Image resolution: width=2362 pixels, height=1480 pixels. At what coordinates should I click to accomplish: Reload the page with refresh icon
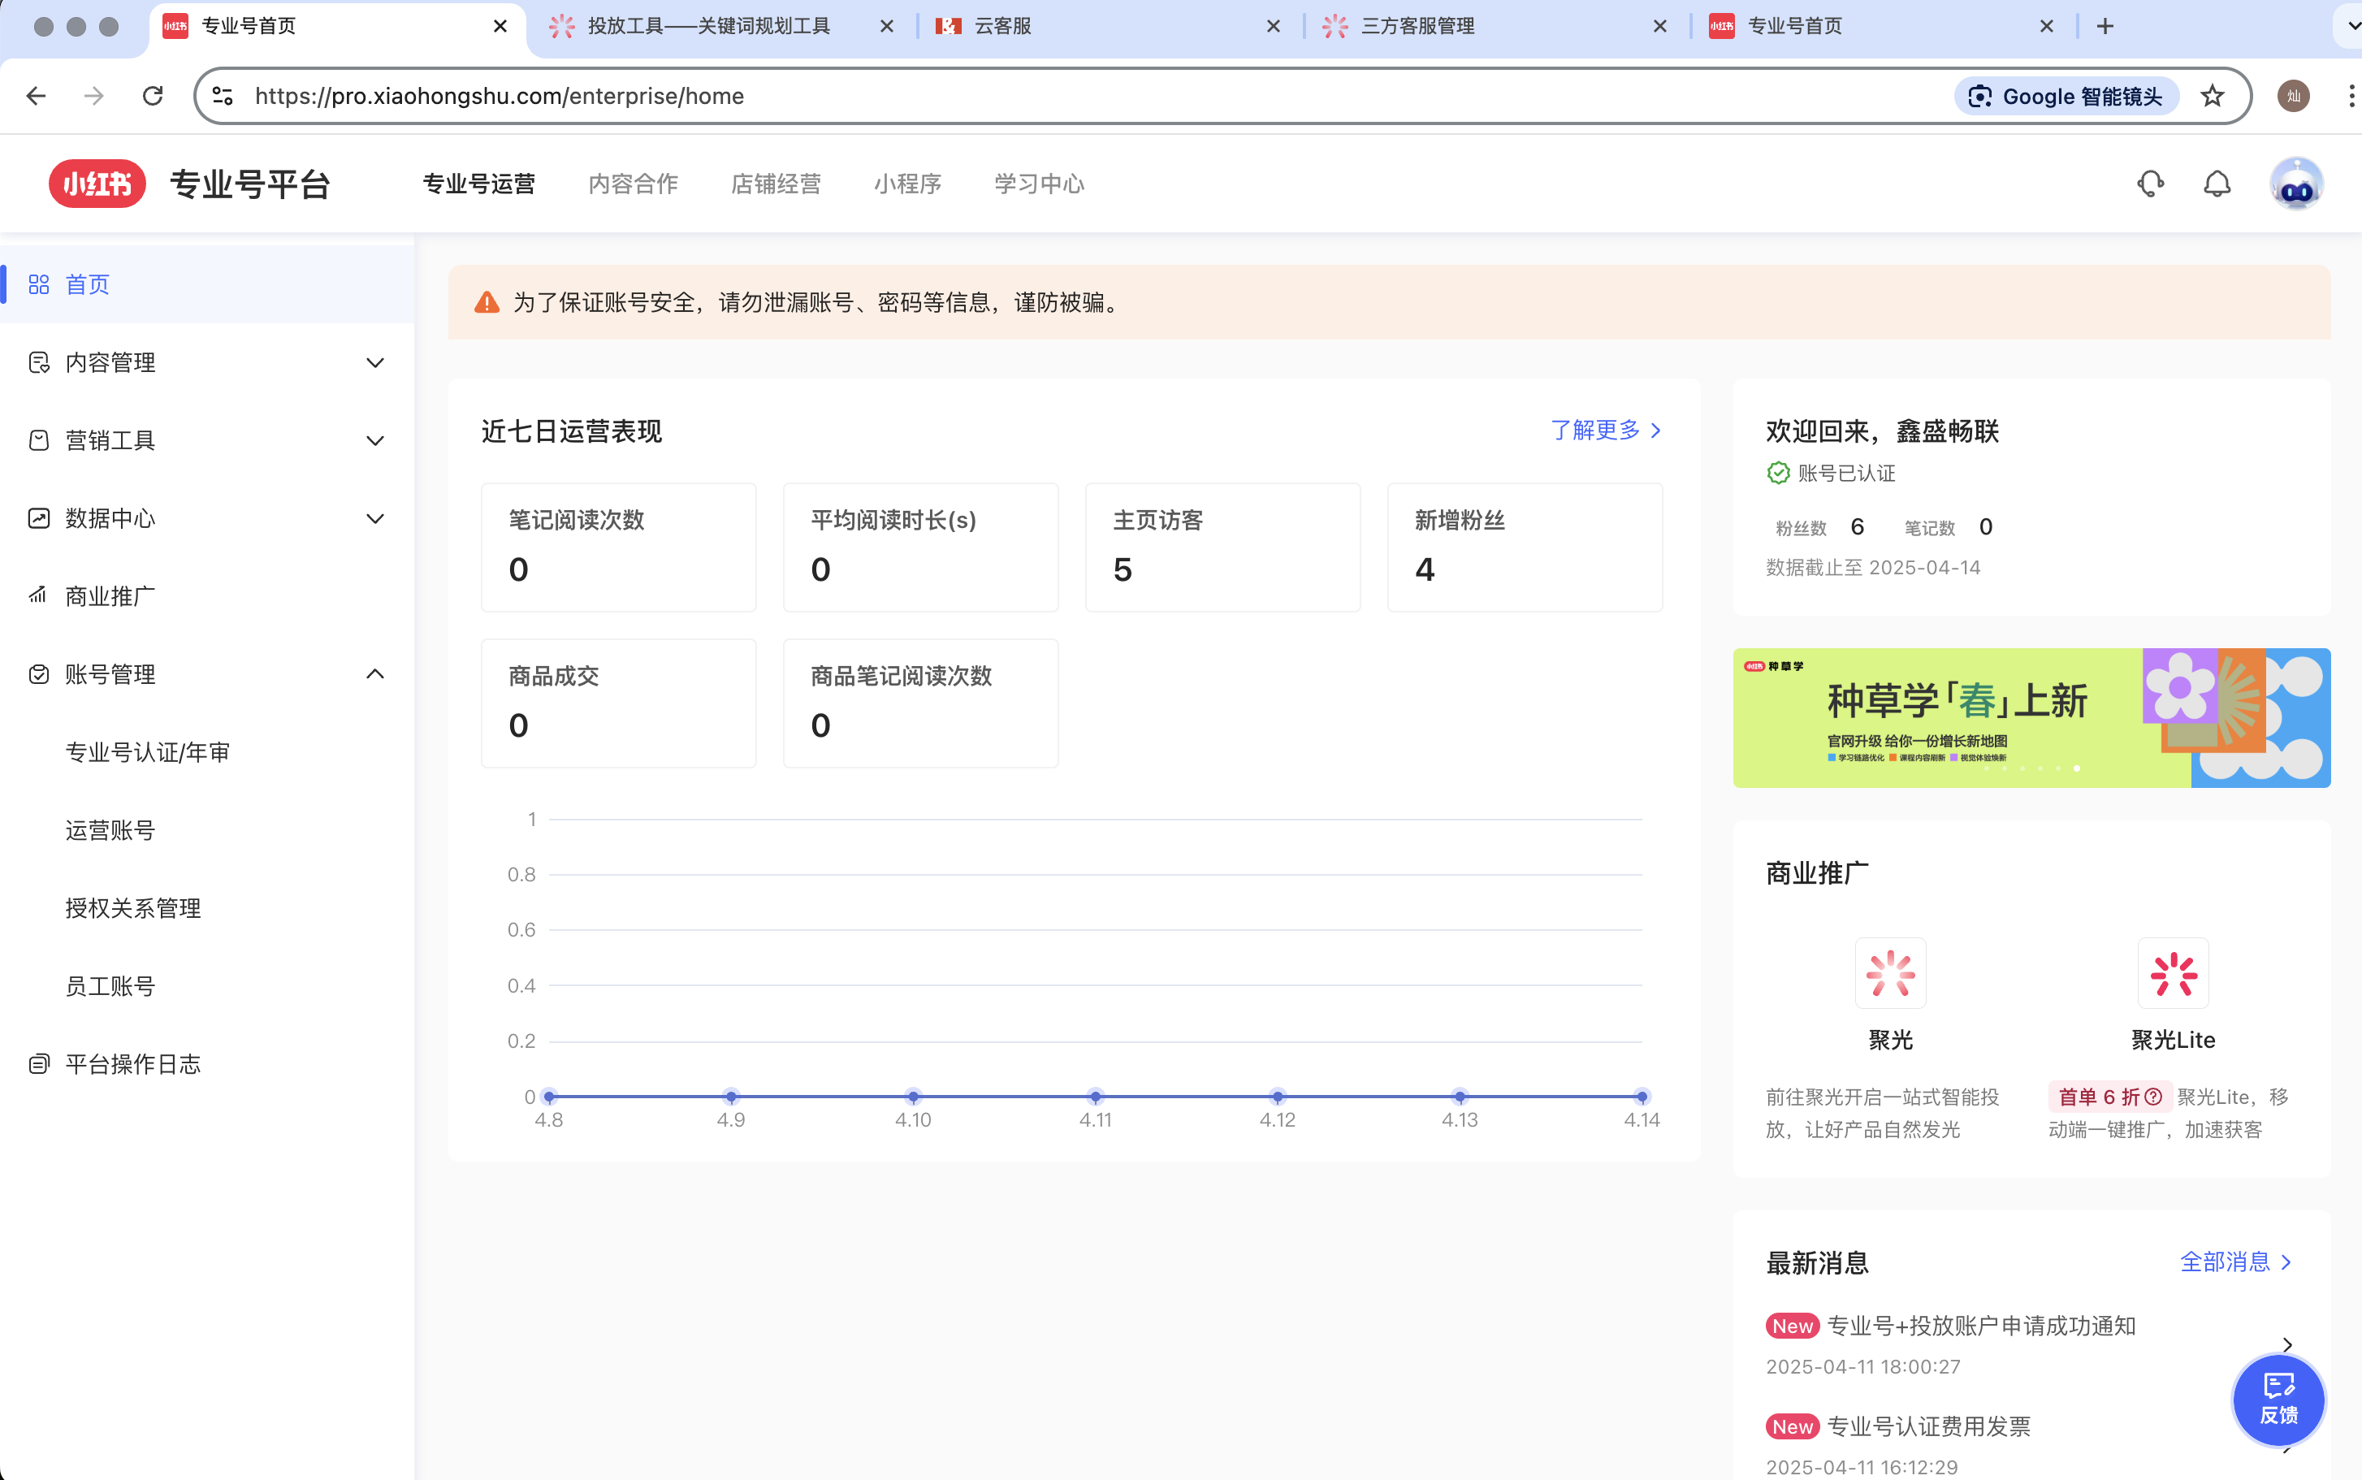153,96
